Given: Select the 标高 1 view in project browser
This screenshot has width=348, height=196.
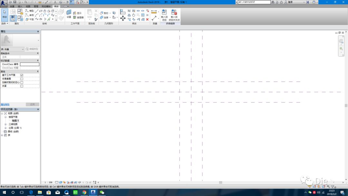Looking at the screenshot, I should click(15, 121).
